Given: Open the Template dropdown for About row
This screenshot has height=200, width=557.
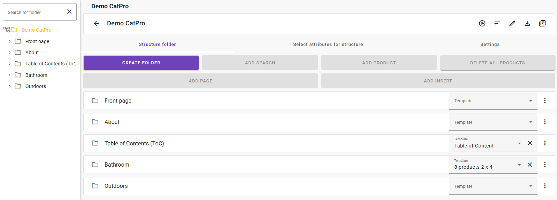Looking at the screenshot, I should 493,122.
